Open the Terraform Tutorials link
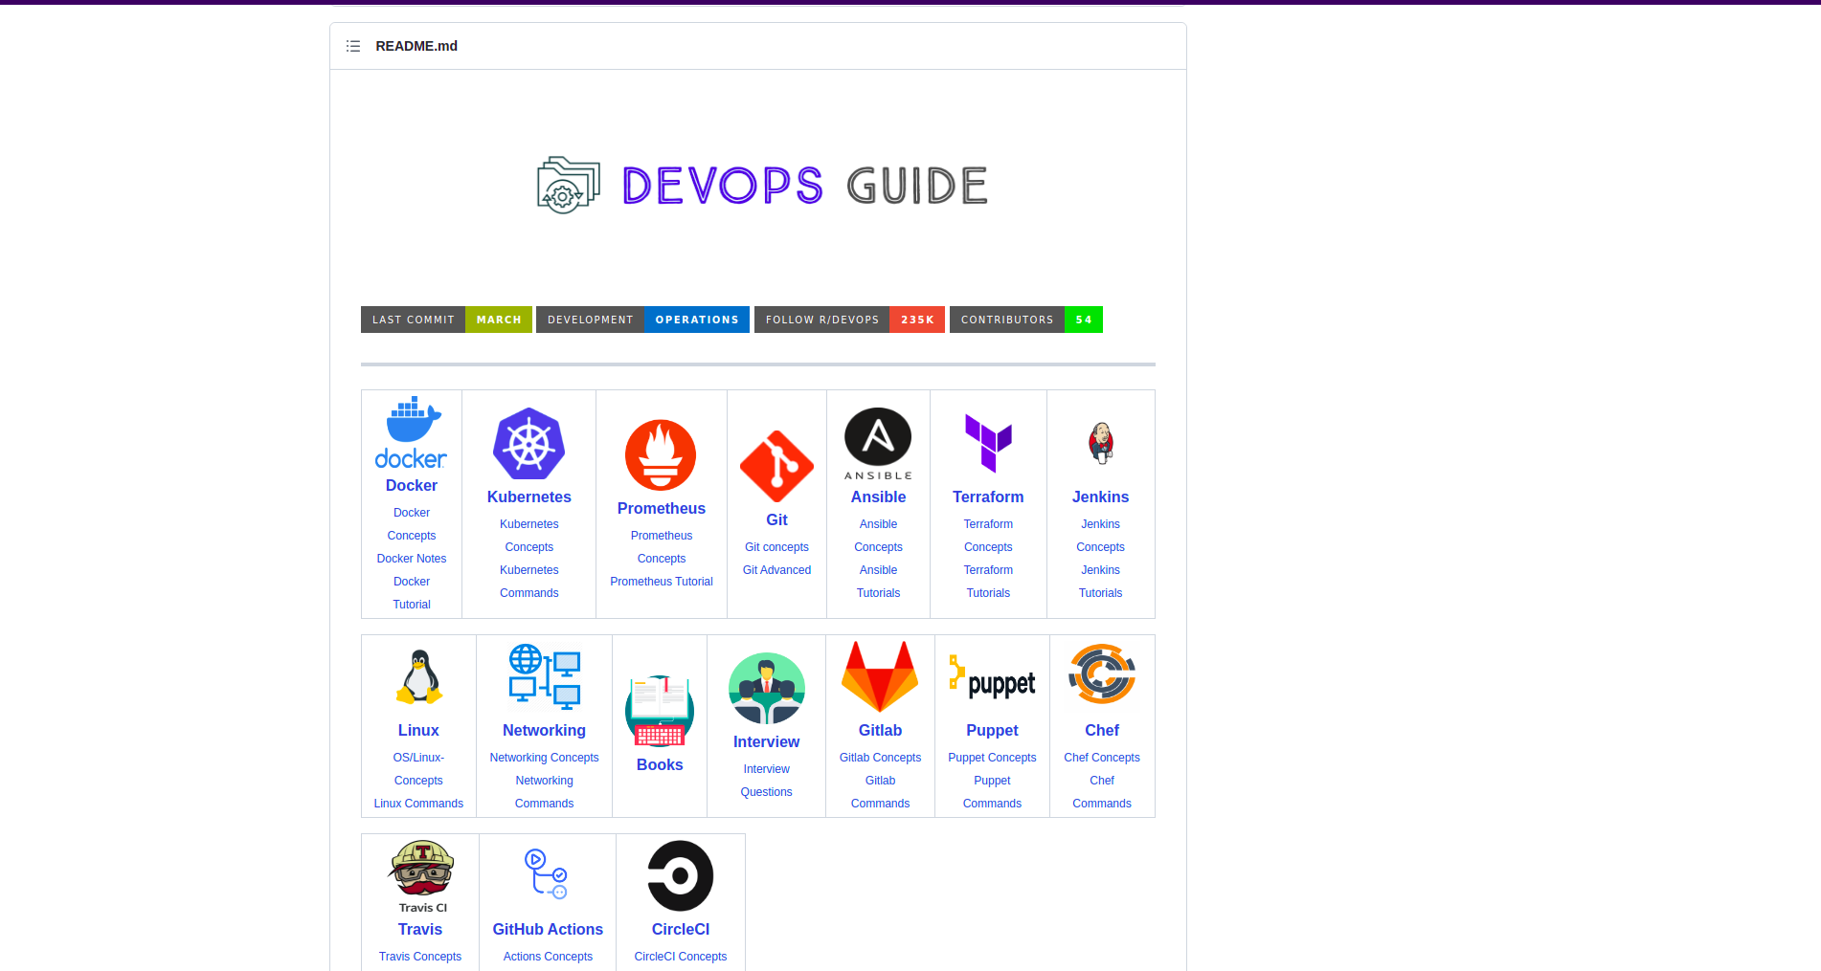The width and height of the screenshot is (1821, 971). (988, 582)
